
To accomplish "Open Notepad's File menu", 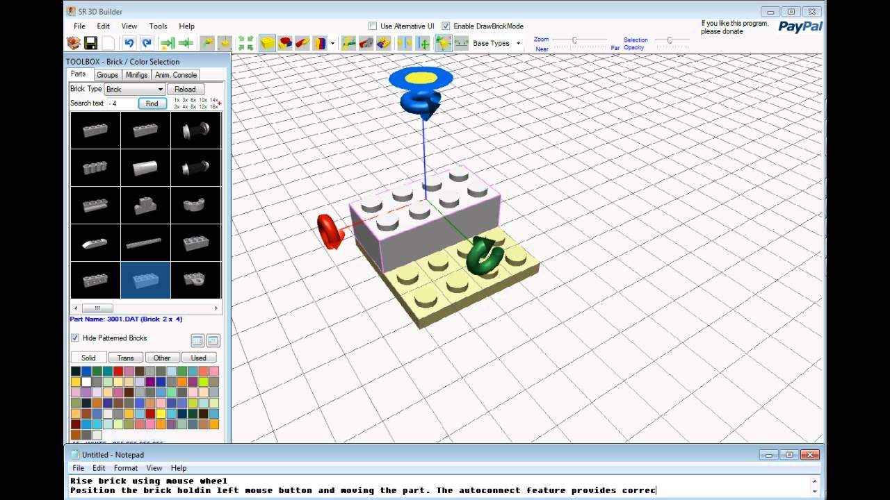I will coord(79,468).
